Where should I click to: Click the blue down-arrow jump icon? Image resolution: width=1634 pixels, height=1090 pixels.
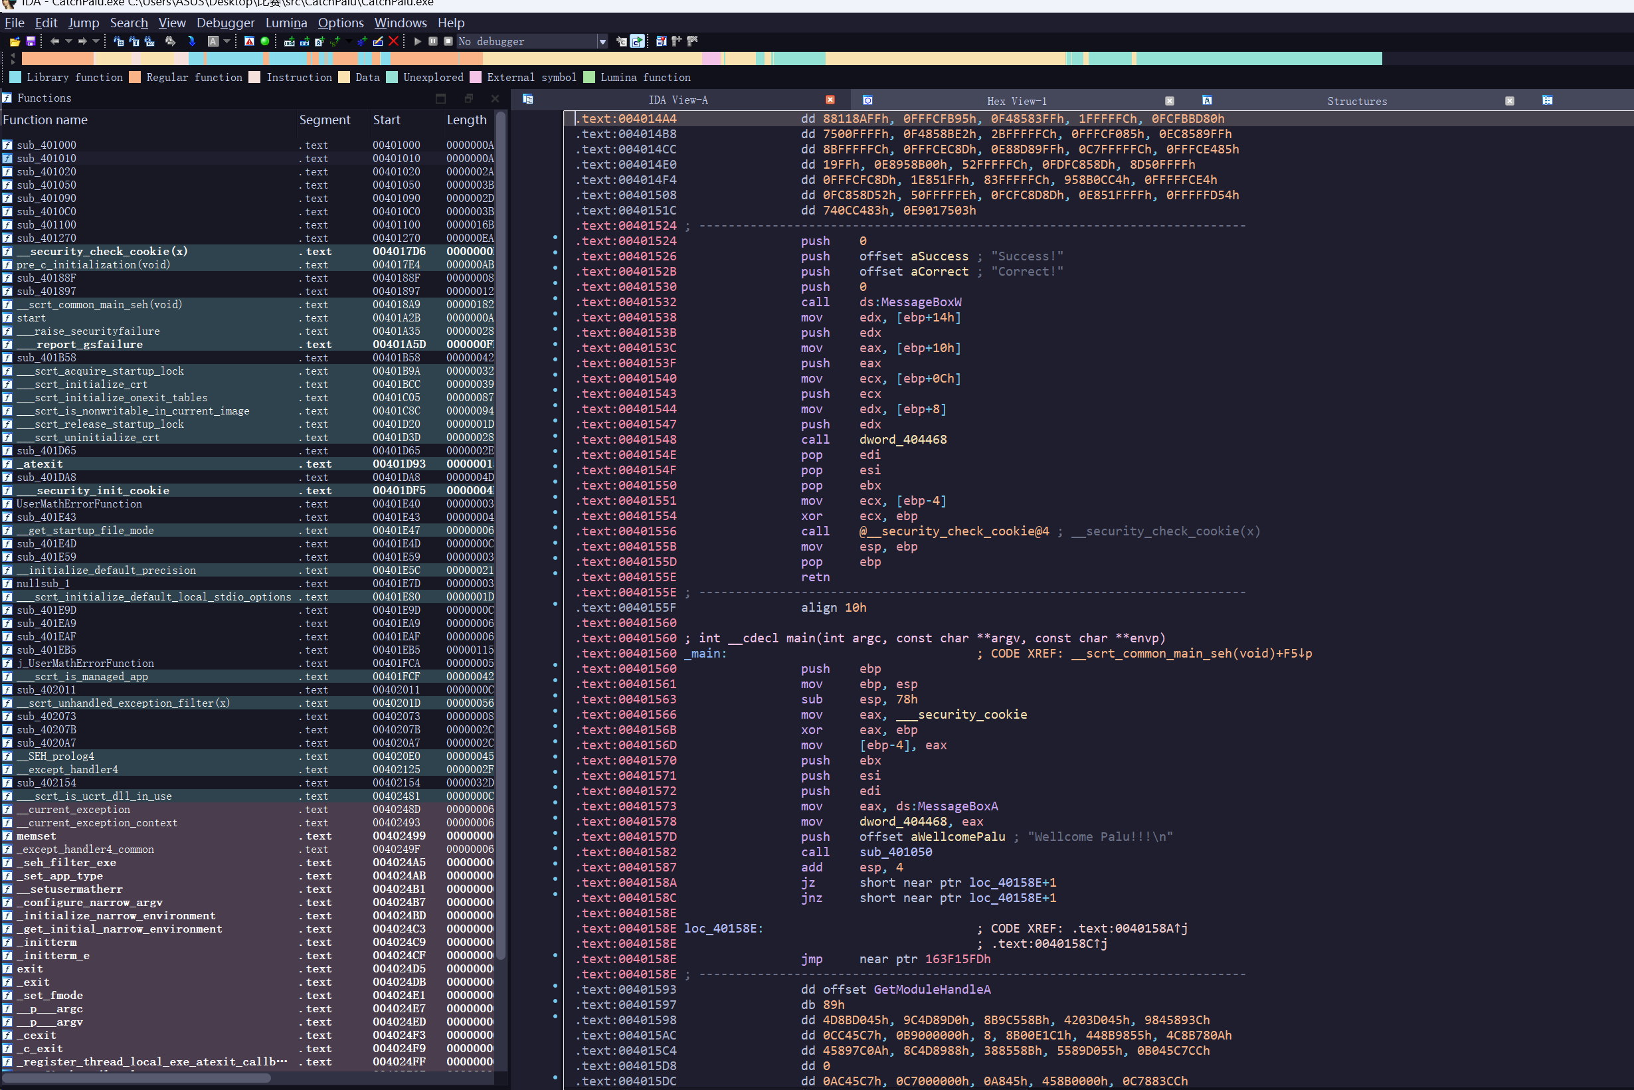[x=192, y=42]
